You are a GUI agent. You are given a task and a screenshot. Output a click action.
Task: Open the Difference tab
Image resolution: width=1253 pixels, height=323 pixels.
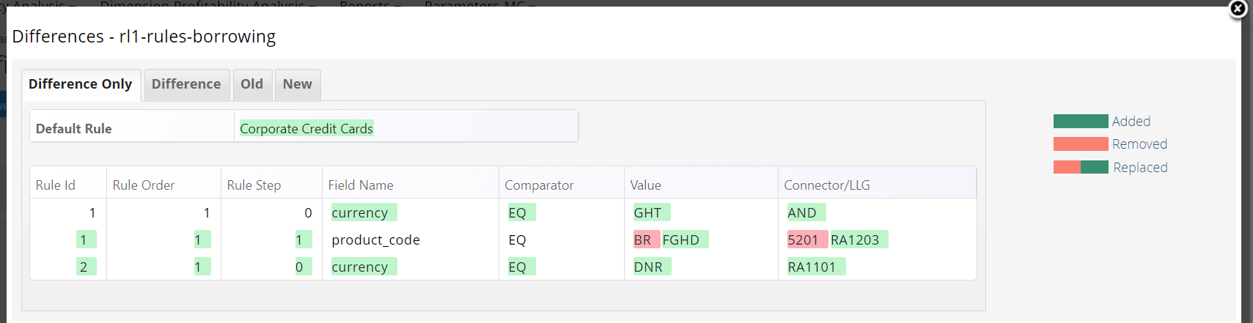click(186, 84)
